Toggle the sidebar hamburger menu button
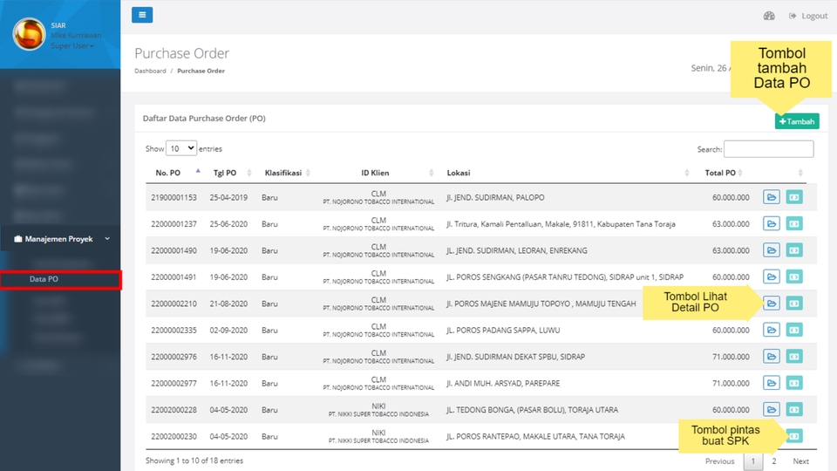 pyautogui.click(x=142, y=15)
